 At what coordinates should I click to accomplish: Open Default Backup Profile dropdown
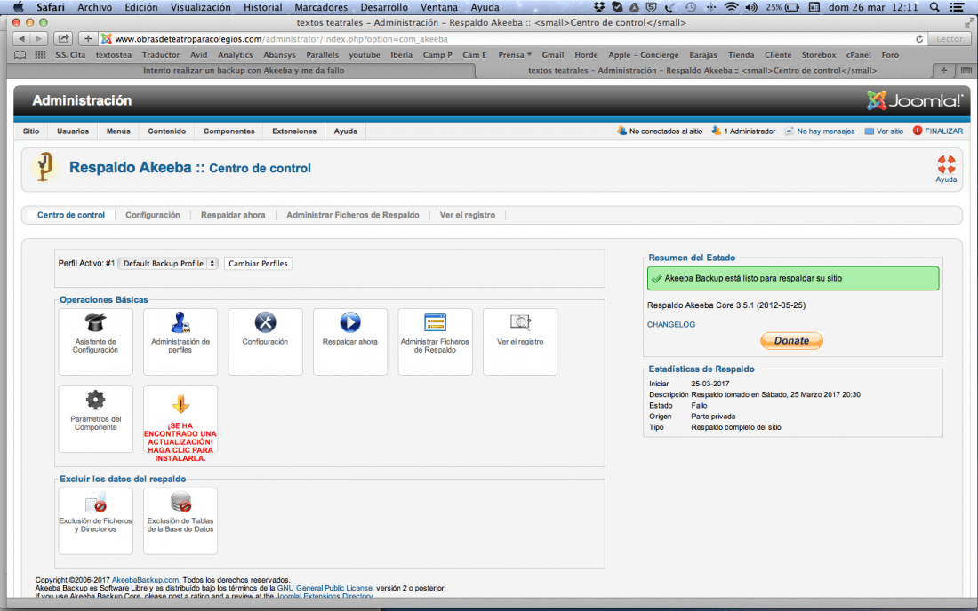168,264
